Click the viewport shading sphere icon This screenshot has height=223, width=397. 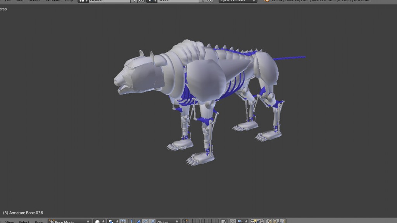pyautogui.click(x=97, y=221)
